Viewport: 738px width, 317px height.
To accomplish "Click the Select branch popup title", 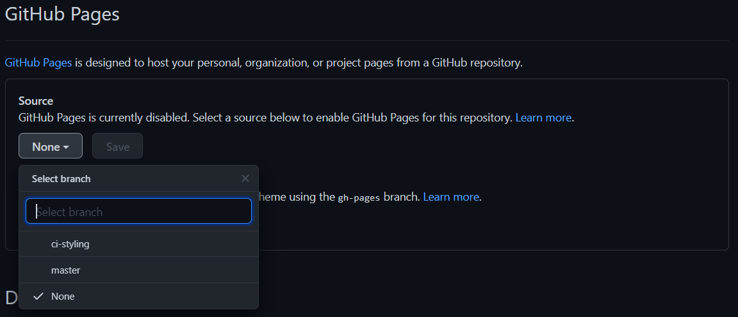I will (x=61, y=178).
